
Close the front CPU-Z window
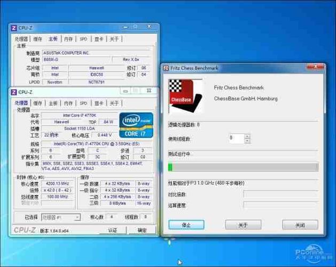pos(149,91)
